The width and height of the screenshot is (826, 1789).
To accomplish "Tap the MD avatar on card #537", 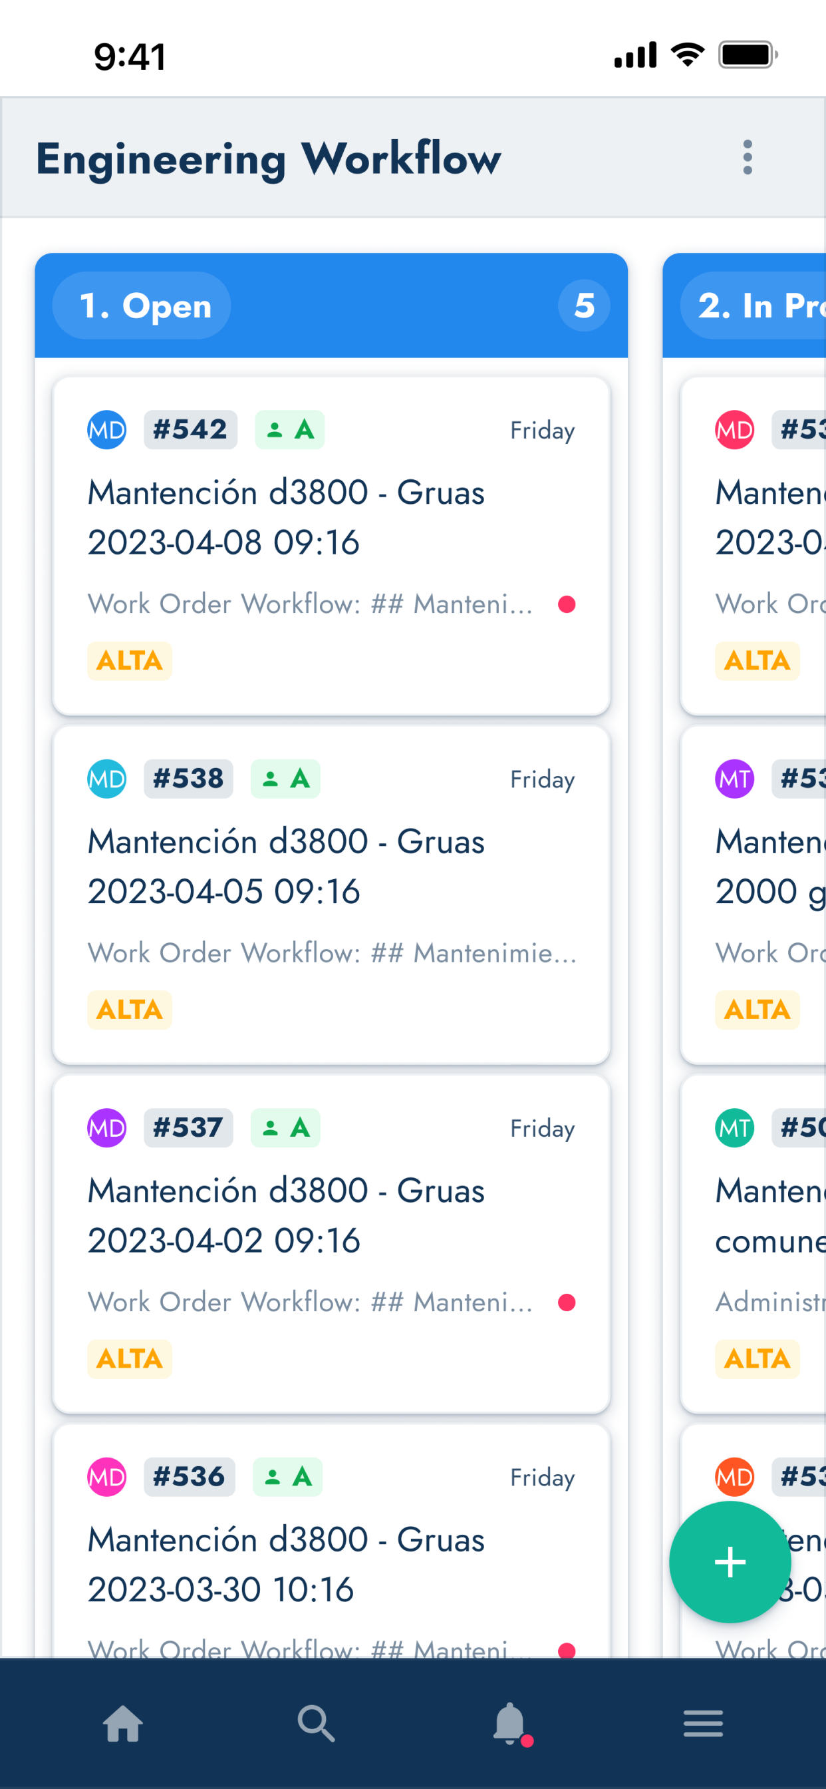I will [x=107, y=1128].
